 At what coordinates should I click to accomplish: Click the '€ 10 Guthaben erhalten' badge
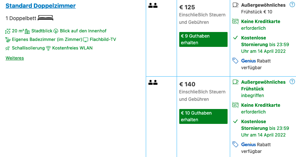pos(203,116)
